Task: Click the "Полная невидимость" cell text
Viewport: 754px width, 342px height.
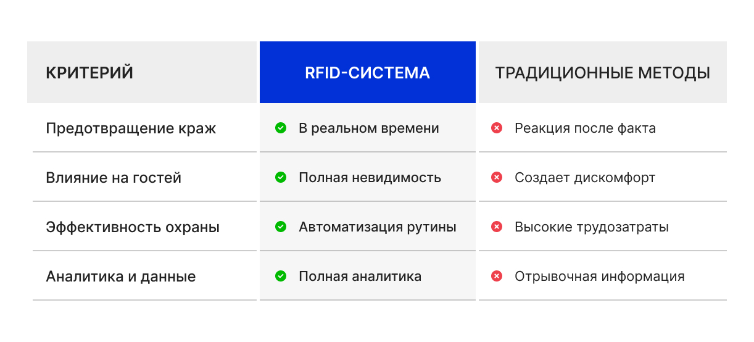Action: pyautogui.click(x=370, y=178)
